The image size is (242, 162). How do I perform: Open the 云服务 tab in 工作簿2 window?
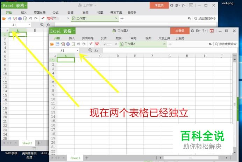click(x=180, y=38)
